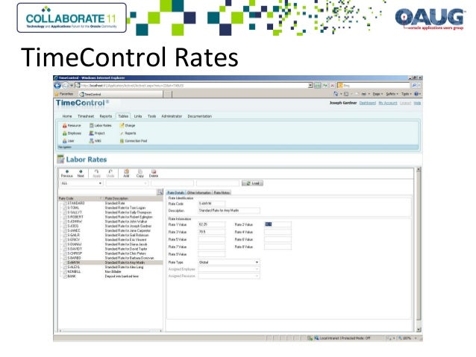Viewport: 476px width, 357px height.
Task: Select the Tables menu tab
Action: [x=123, y=116]
